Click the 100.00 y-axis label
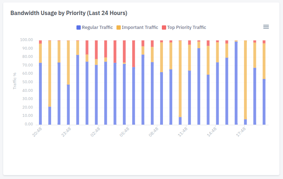Image resolution: width=283 pixels, height=179 pixels. coord(26,40)
